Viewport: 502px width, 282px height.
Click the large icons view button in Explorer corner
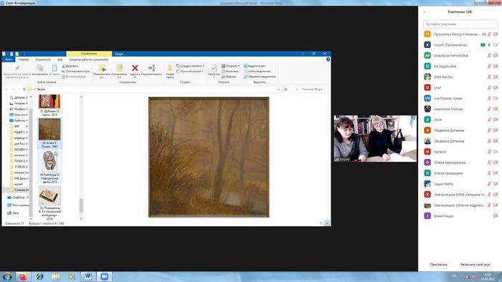(x=327, y=223)
